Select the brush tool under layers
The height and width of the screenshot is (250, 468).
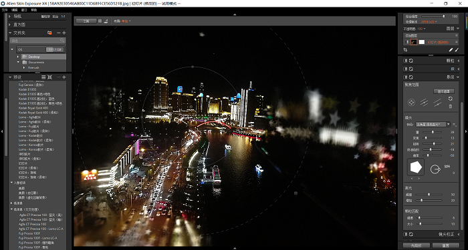click(x=457, y=50)
